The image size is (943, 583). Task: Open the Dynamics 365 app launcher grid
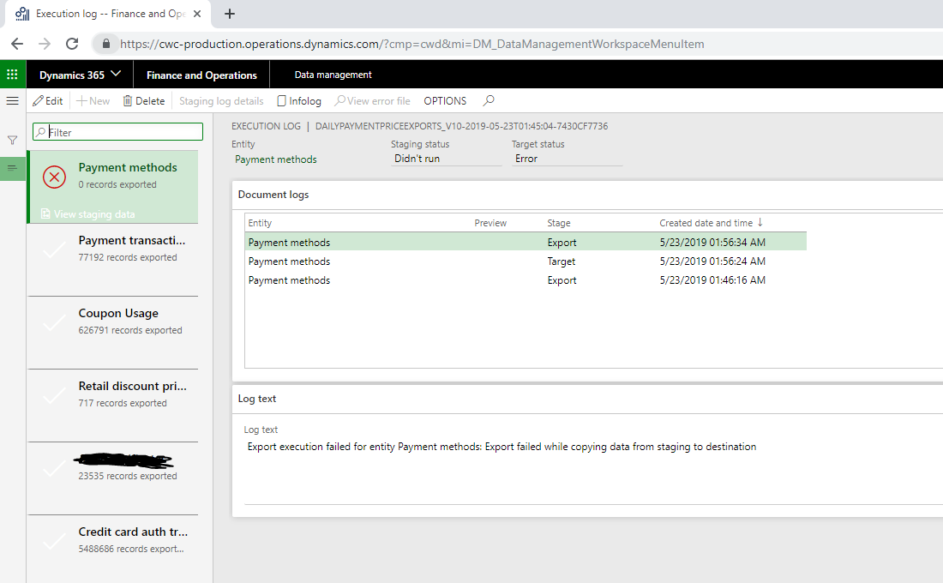[12, 75]
